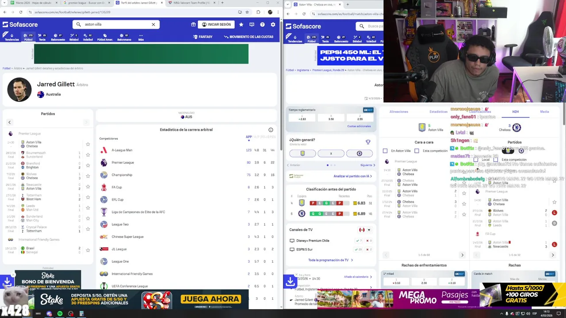Open MOVIMIENTO DE LAS CUOTAS link
Screen dimensions: 566x318
point(249,37)
